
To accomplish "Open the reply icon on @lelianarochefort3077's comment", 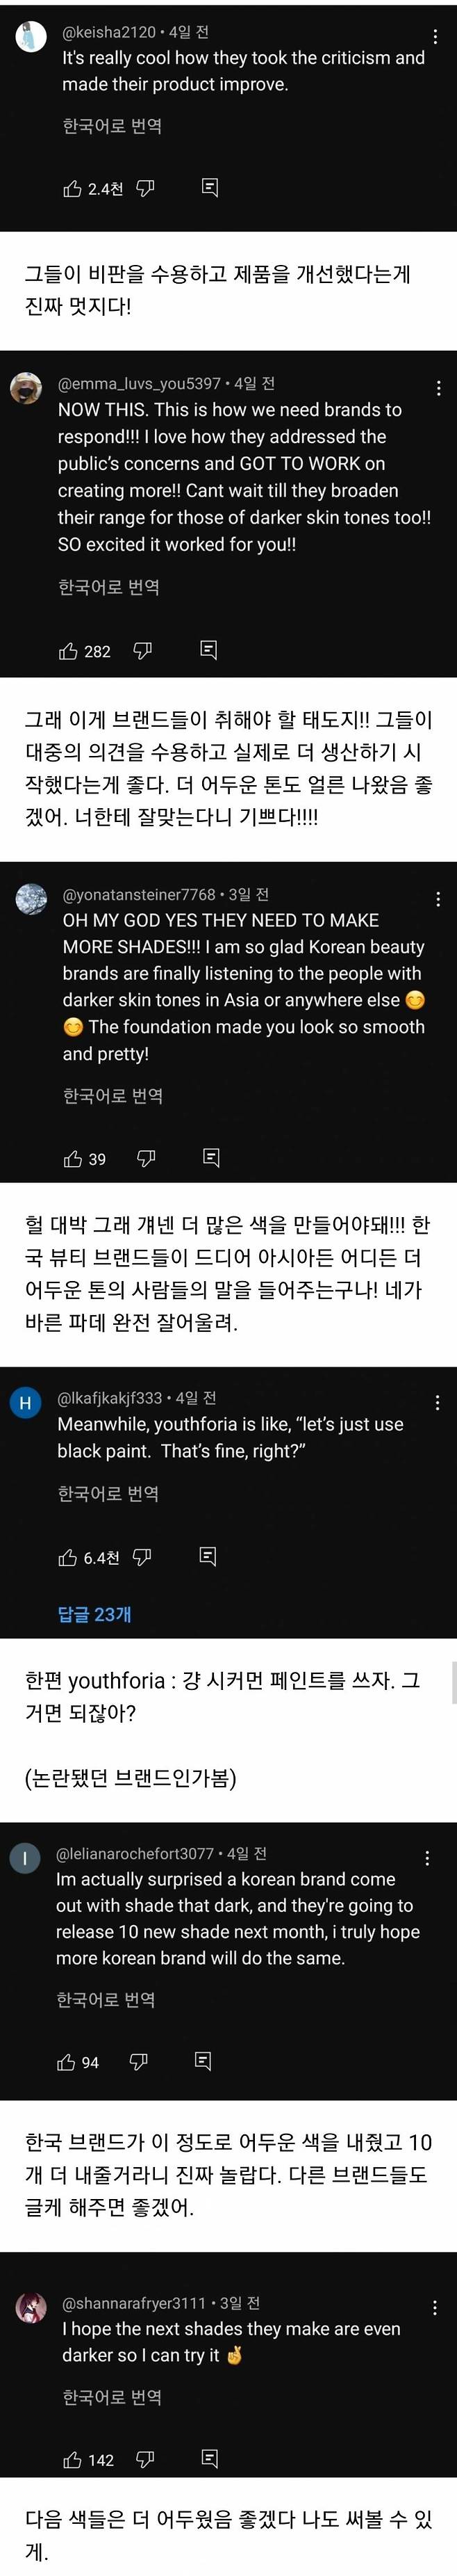I will coord(203,2061).
